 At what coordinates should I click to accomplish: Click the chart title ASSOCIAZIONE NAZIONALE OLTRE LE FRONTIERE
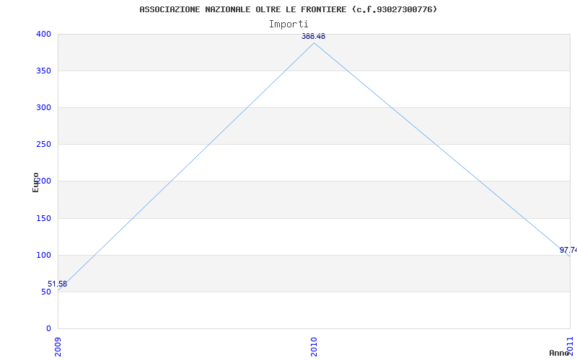(288, 9)
